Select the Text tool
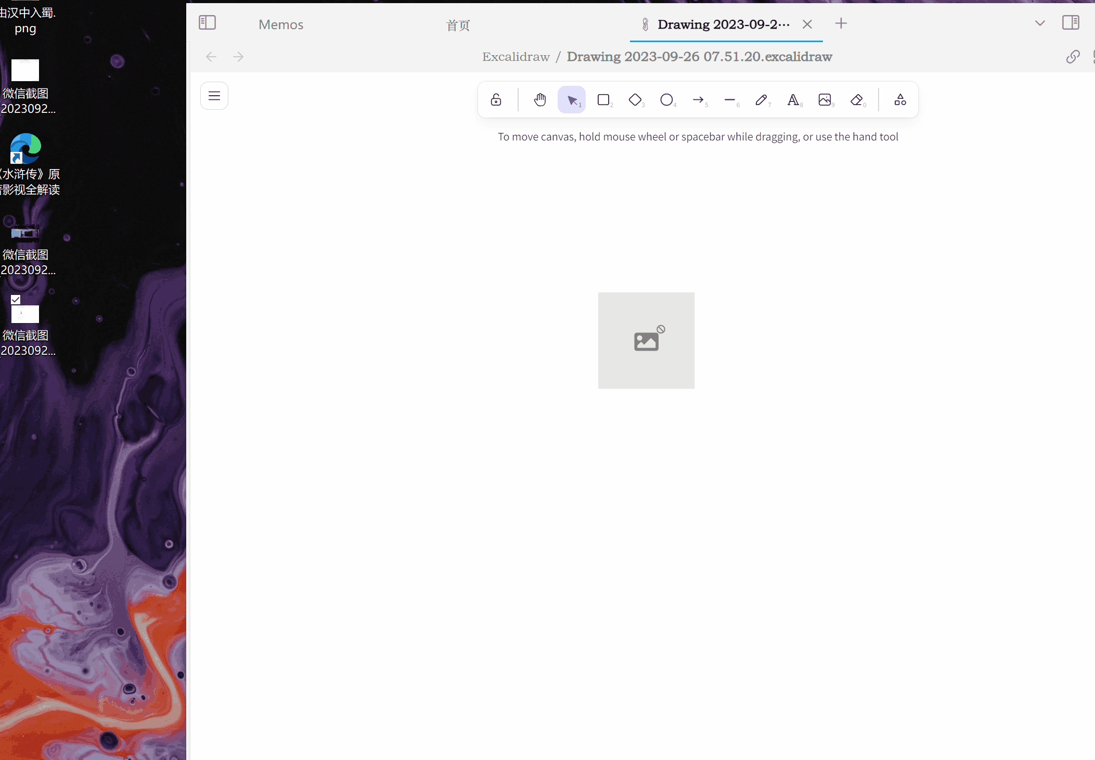The height and width of the screenshot is (760, 1095). click(793, 99)
